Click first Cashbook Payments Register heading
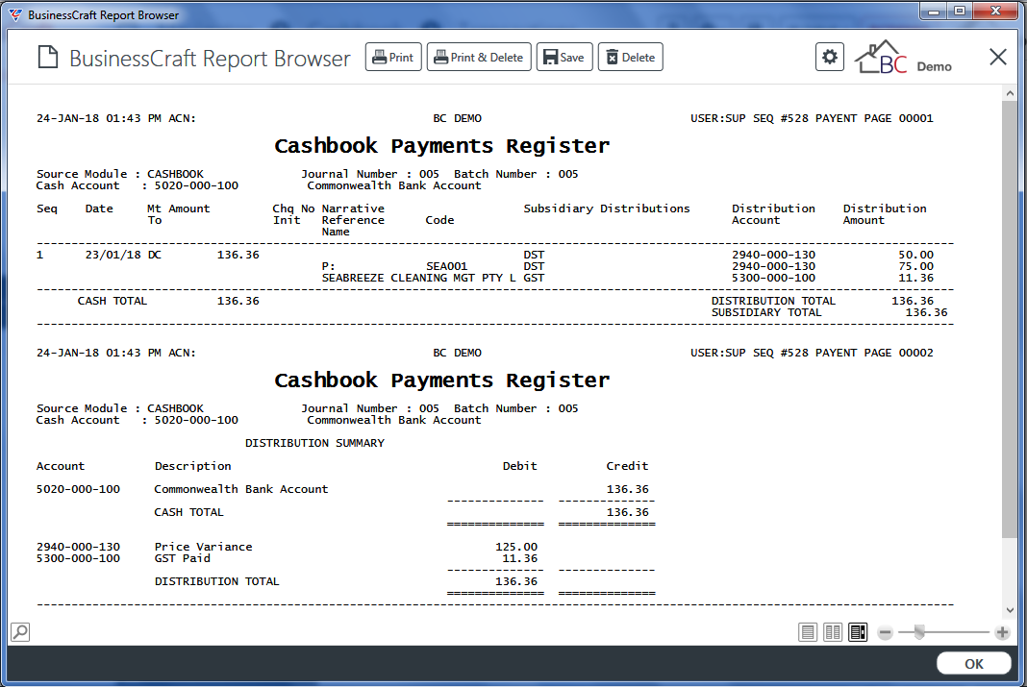 441,146
